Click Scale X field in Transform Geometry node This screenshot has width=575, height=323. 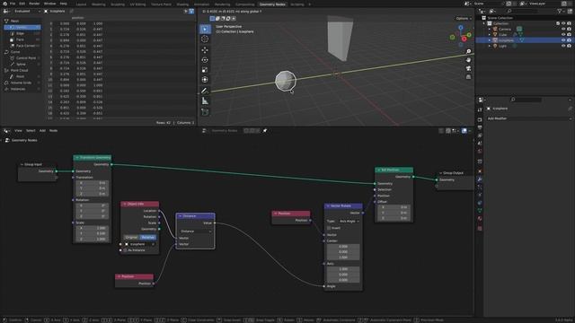92,228
